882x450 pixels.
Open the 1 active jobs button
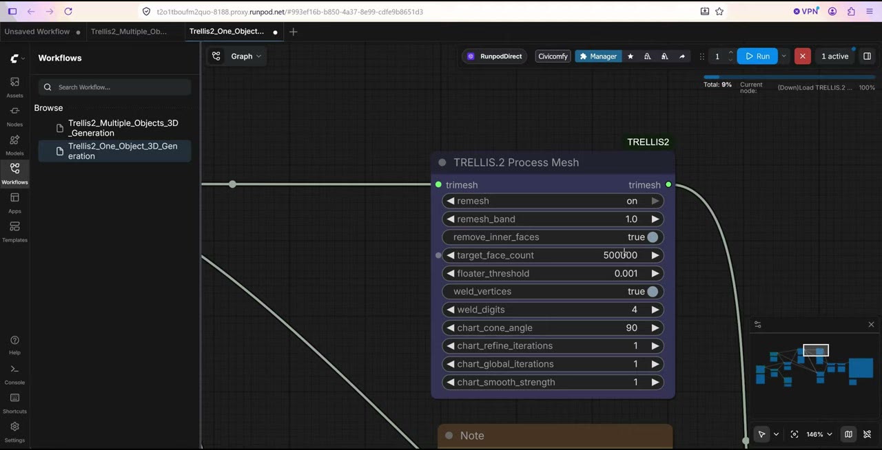tap(834, 56)
